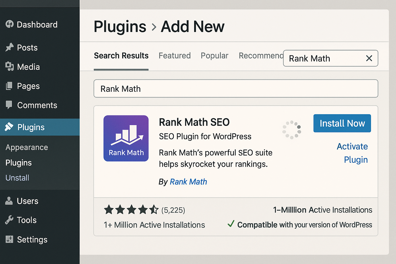The height and width of the screenshot is (264, 396).
Task: Click the loading spinner beside Install Now
Action: pos(292,130)
